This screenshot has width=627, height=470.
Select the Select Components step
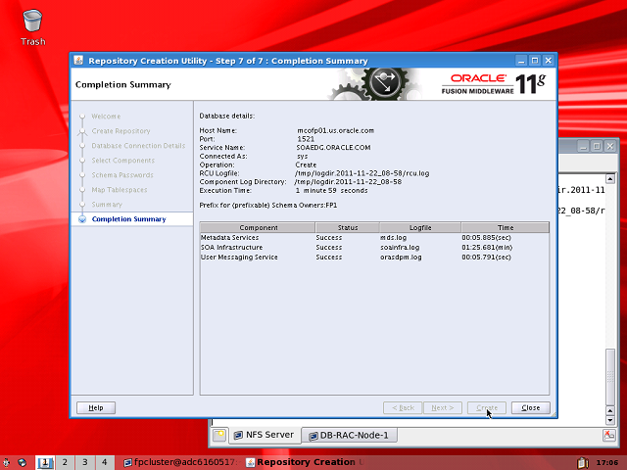coord(123,161)
